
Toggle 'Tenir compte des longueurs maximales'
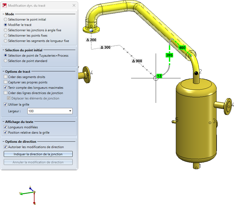(6, 87)
